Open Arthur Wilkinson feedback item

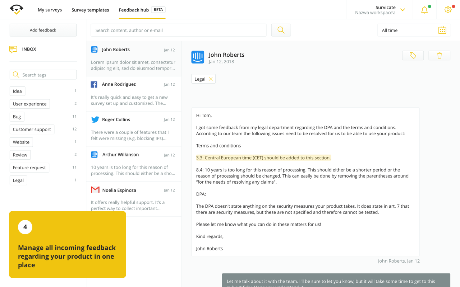point(134,164)
